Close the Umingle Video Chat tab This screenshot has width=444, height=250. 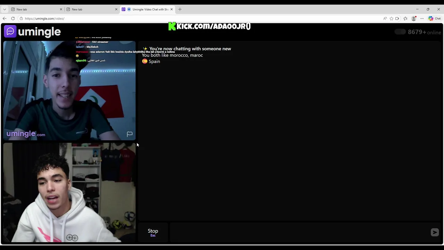click(171, 9)
